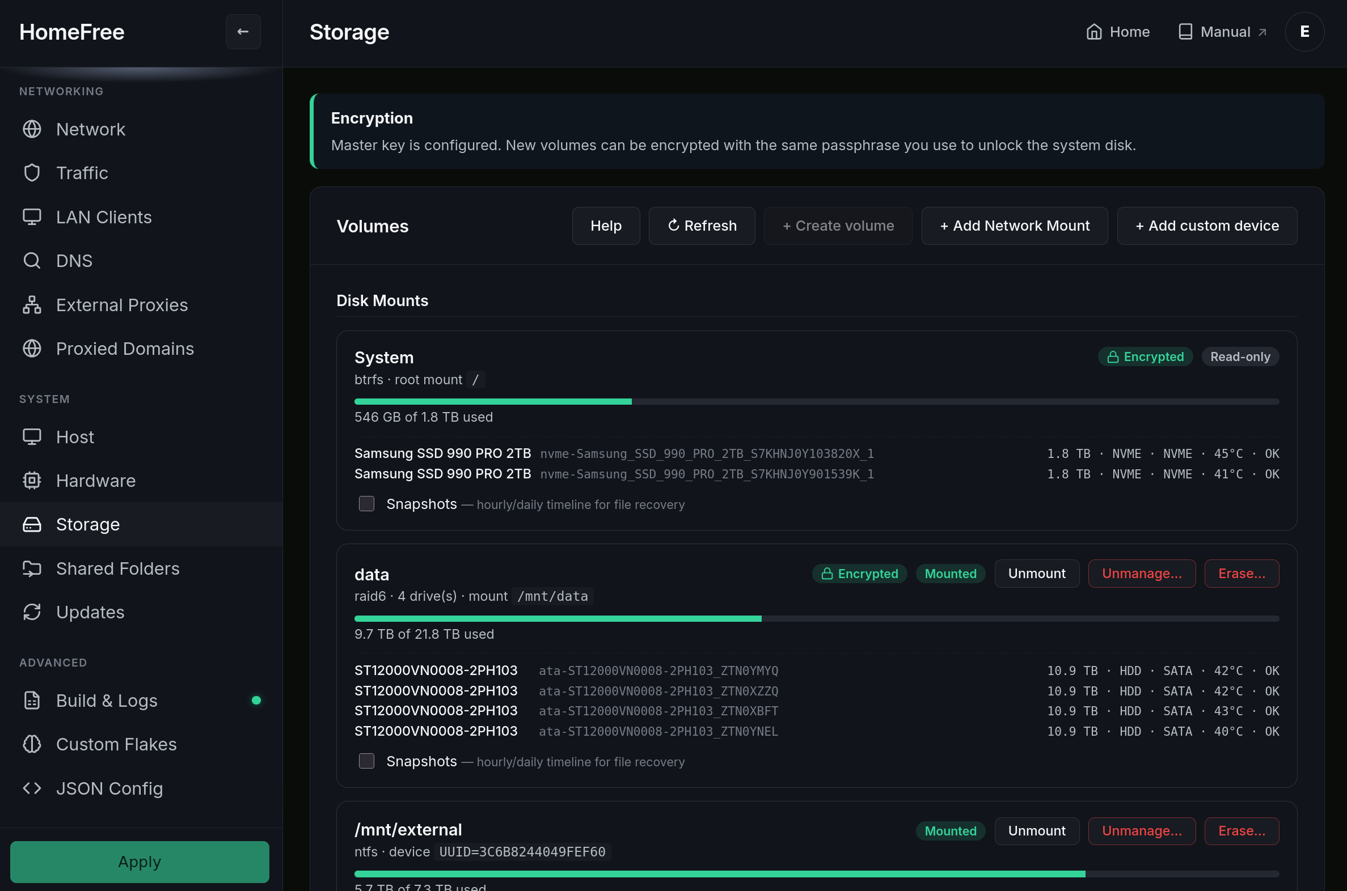
Task: Click the Manual book icon
Action: click(x=1185, y=32)
